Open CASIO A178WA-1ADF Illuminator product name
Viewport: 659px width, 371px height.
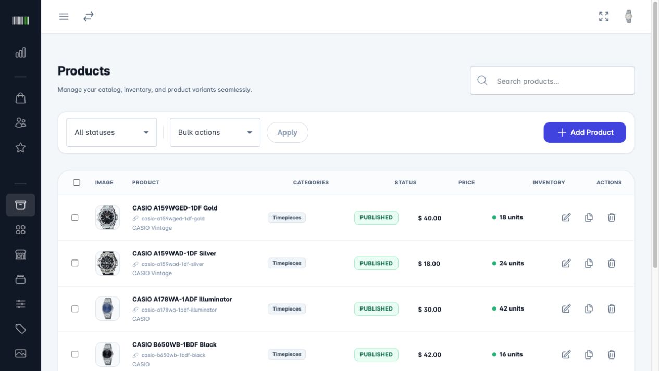(x=182, y=299)
